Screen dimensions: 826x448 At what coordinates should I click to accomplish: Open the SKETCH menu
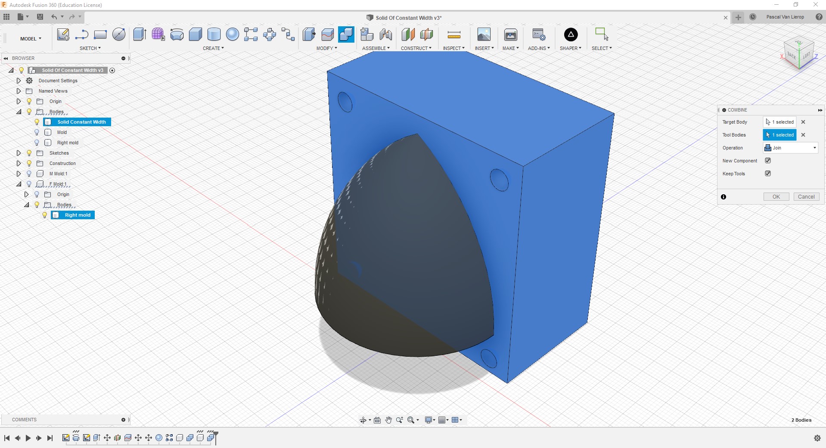90,48
